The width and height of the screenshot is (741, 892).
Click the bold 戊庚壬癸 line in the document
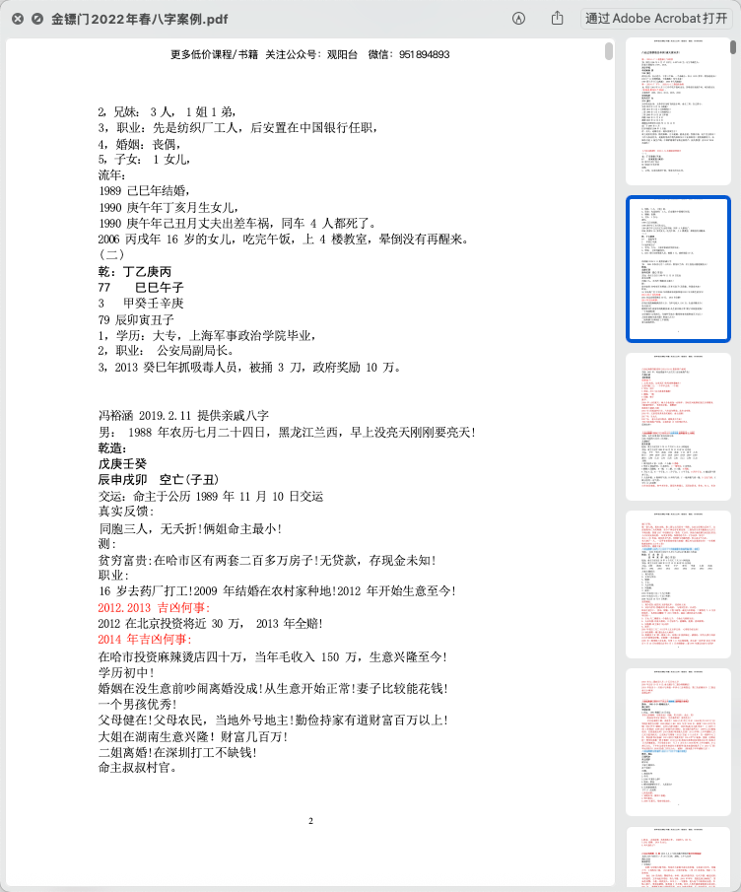pos(121,462)
